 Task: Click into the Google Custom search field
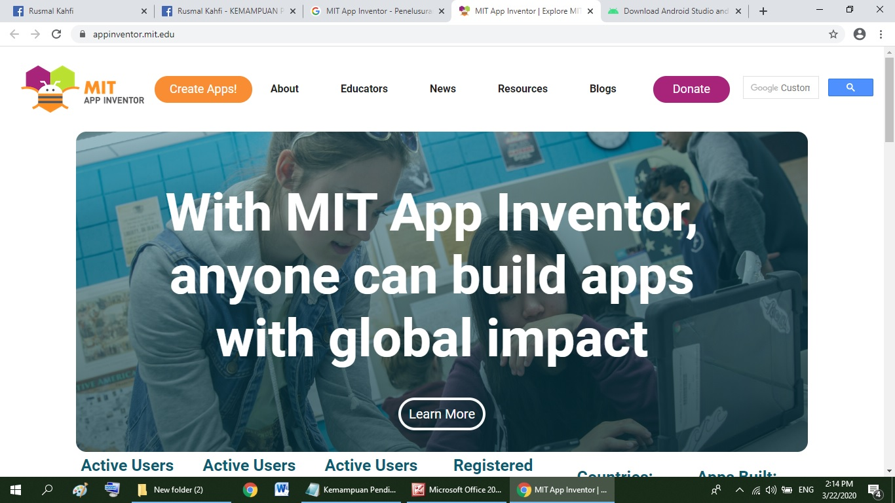(781, 88)
